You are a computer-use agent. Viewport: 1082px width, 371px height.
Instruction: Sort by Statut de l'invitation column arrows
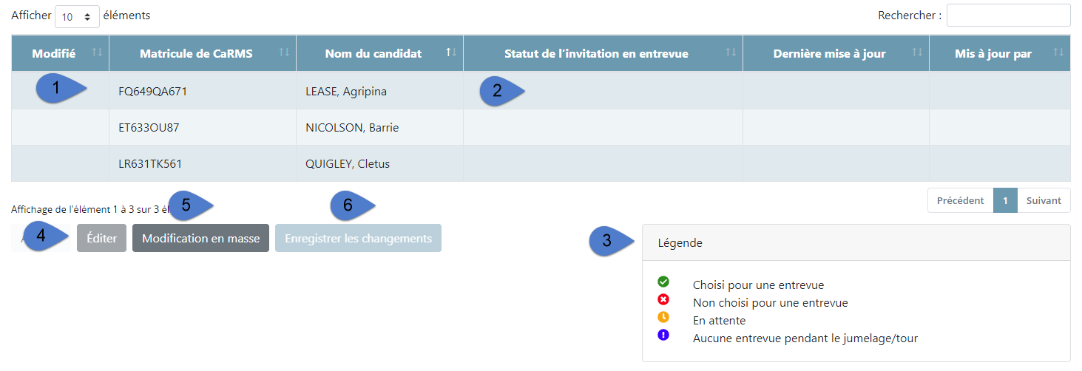coord(731,52)
